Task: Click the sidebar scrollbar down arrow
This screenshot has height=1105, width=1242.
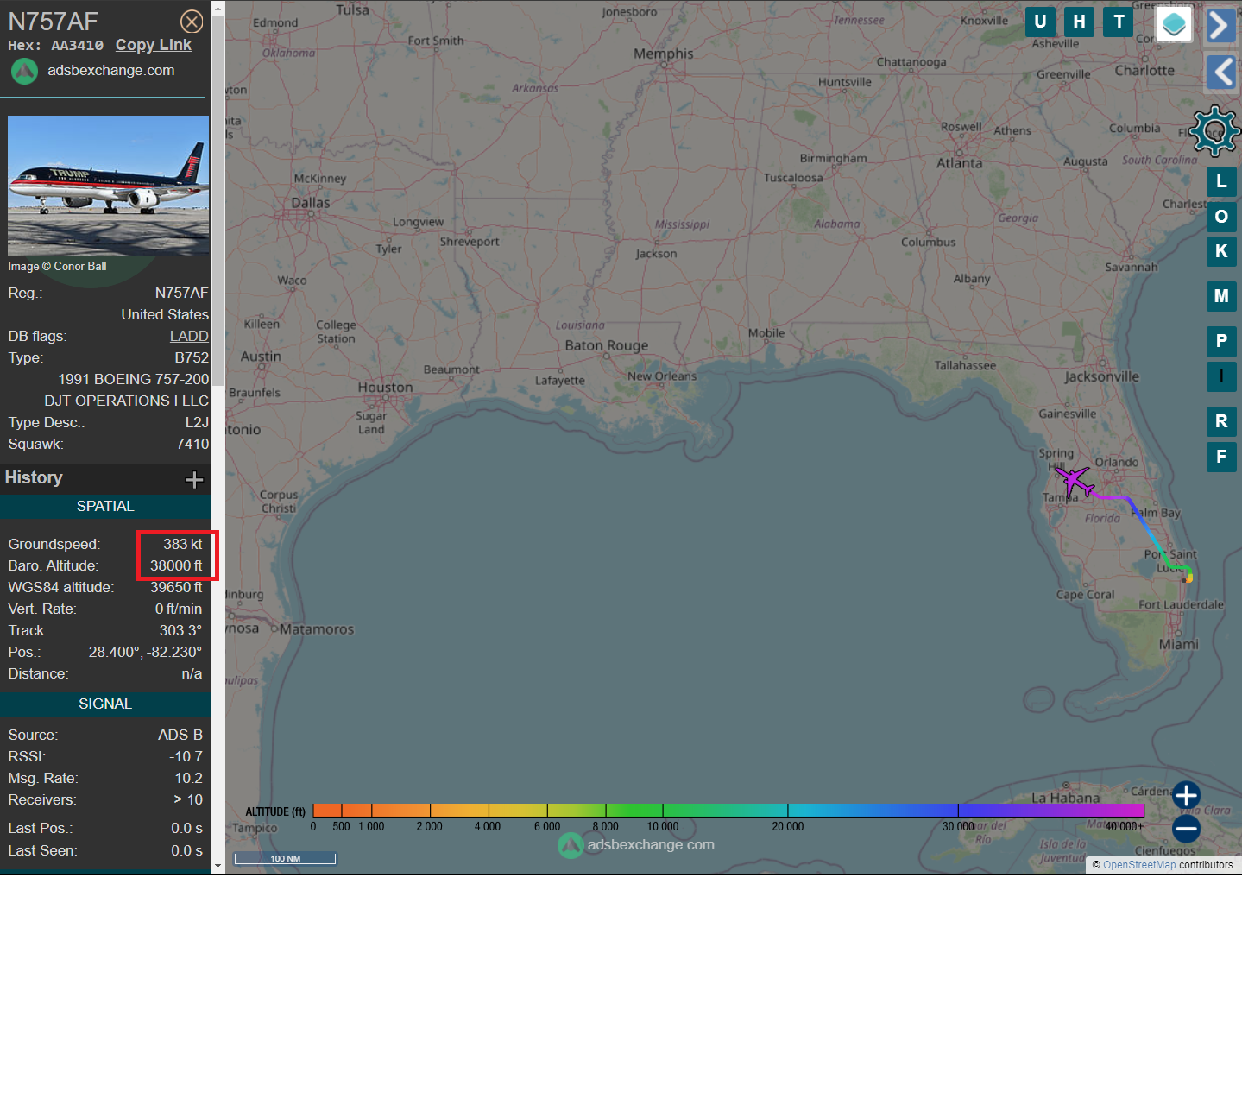Action: [218, 866]
